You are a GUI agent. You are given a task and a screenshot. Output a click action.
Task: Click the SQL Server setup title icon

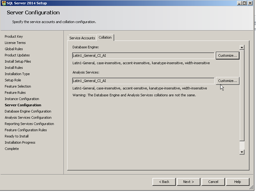point(4,3)
